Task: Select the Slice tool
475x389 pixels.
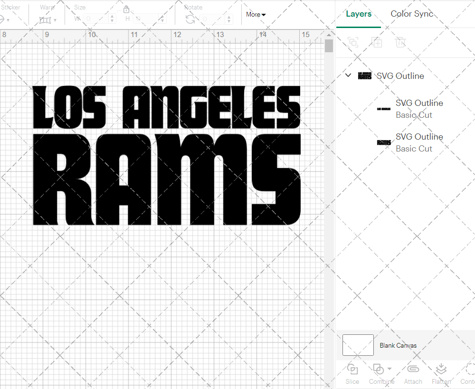Action: coord(352,373)
